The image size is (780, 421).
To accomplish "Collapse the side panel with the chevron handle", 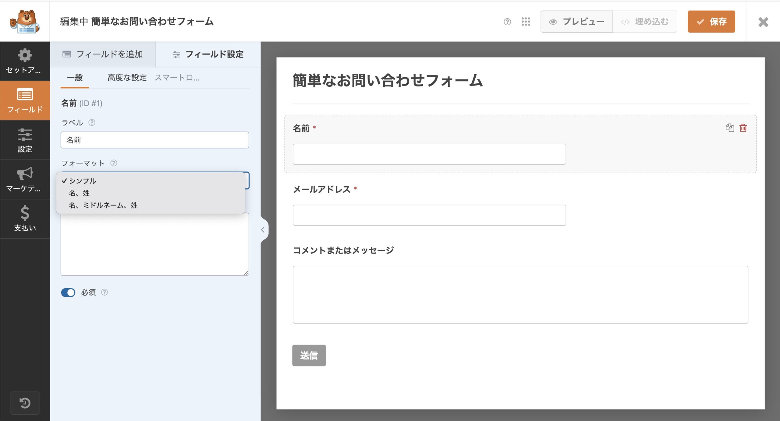I will coord(263,230).
